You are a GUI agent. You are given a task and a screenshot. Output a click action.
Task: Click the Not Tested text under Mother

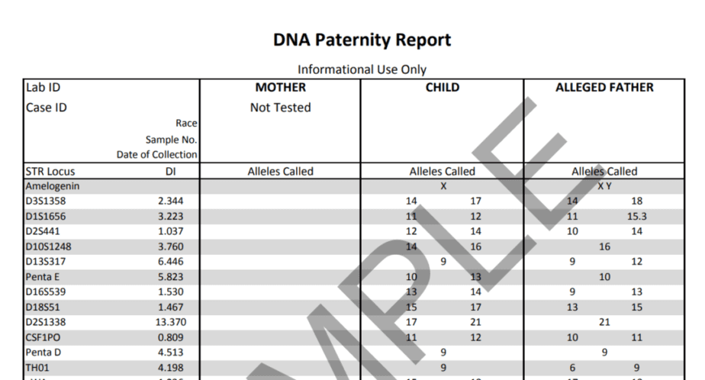pyautogui.click(x=281, y=108)
